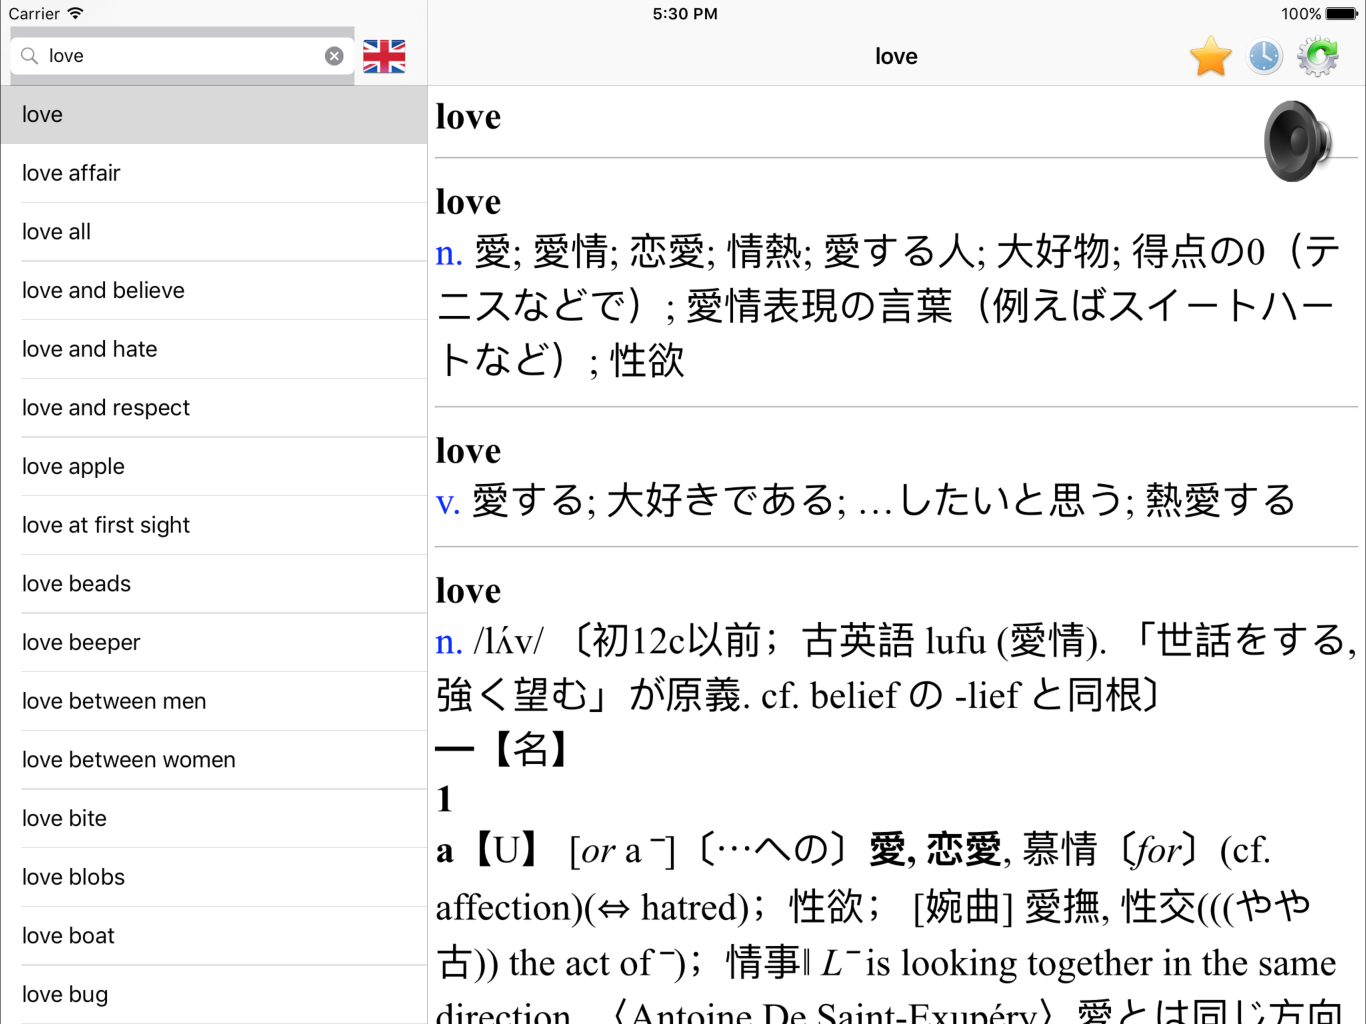Tap the highlighted 'love' list entry
The image size is (1366, 1024).
(42, 115)
